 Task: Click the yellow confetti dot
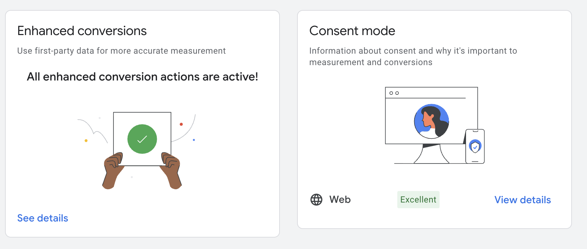(86, 141)
